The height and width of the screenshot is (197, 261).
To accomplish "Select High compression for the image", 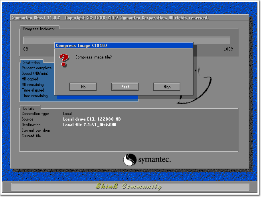I will coord(167,87).
